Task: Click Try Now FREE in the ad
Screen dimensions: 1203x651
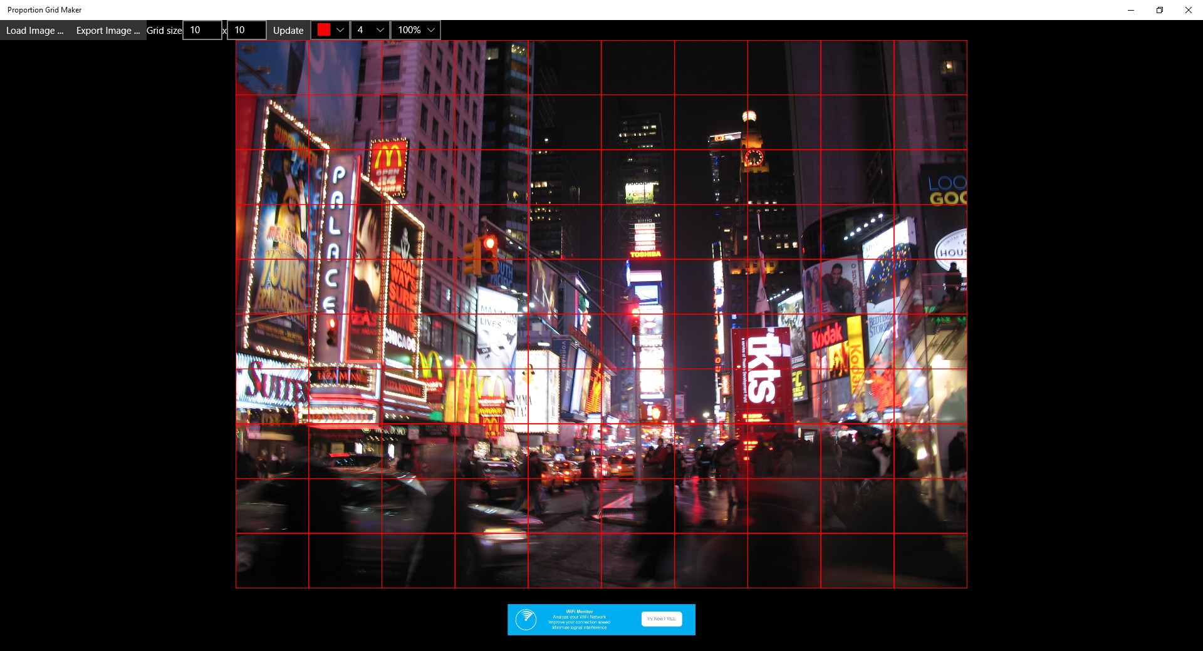Action: point(661,619)
